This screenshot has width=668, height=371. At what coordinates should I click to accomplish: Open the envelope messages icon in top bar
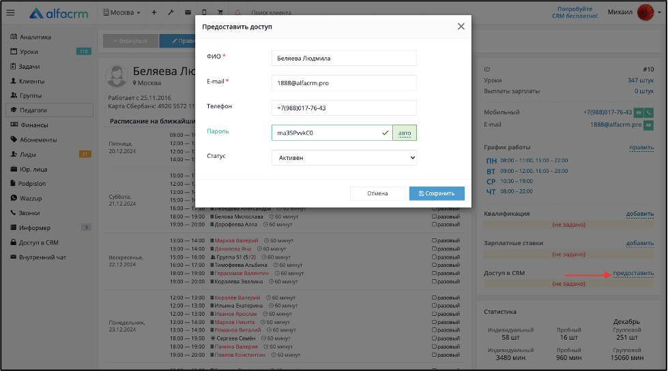click(188, 12)
